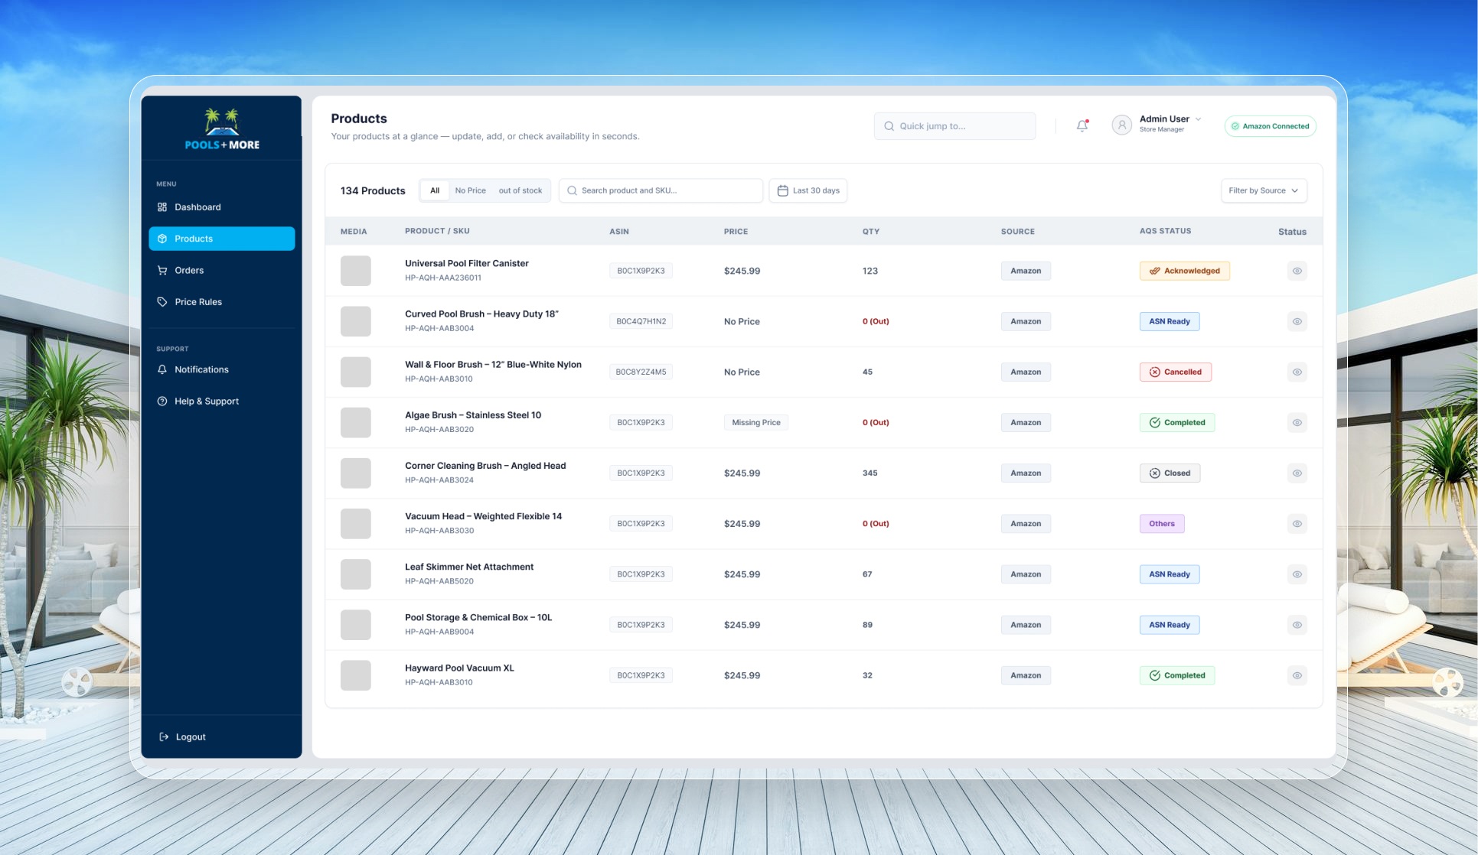
Task: Toggle eye icon for Universal Pool Filter Canister
Action: (1297, 271)
